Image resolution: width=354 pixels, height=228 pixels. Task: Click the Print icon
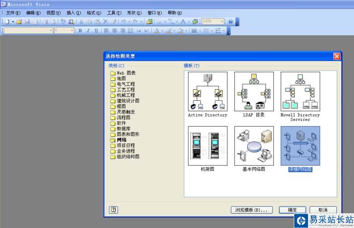45,22
